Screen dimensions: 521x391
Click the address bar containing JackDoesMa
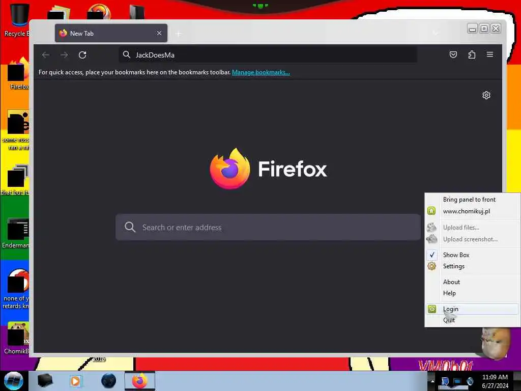pyautogui.click(x=268, y=55)
